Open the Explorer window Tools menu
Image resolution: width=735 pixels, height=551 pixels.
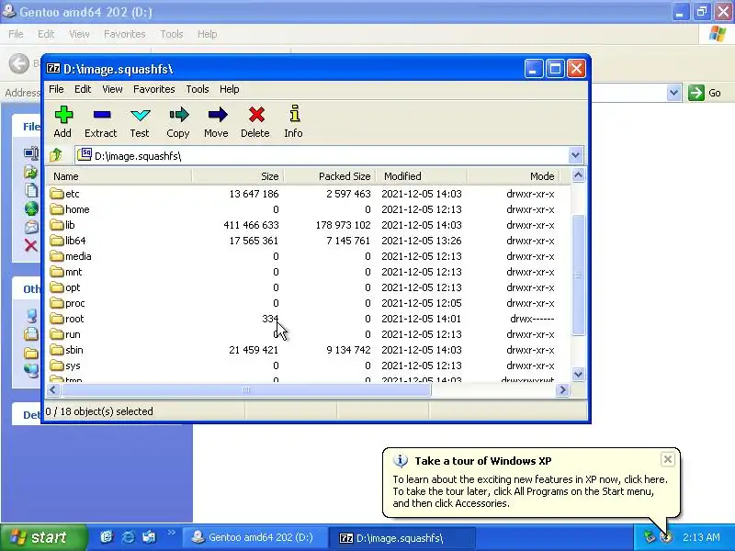click(172, 34)
